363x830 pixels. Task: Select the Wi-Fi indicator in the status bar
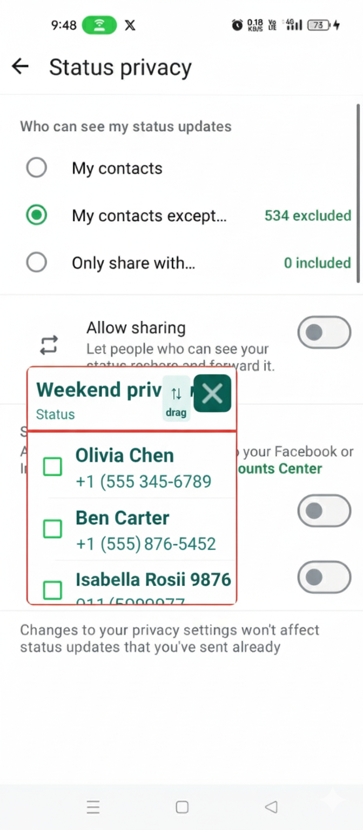tap(99, 25)
